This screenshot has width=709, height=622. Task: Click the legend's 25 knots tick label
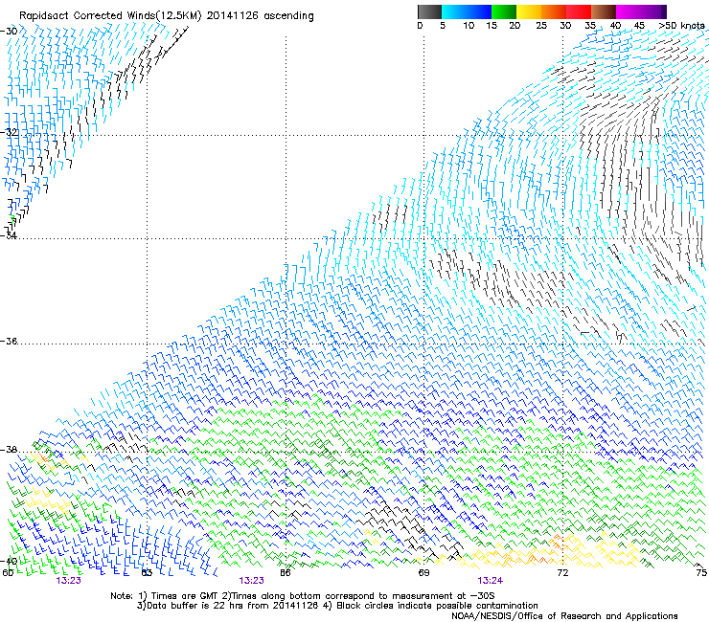click(x=541, y=26)
